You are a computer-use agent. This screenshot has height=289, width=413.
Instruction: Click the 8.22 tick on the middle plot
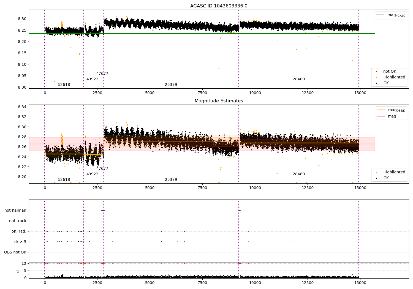(22, 167)
